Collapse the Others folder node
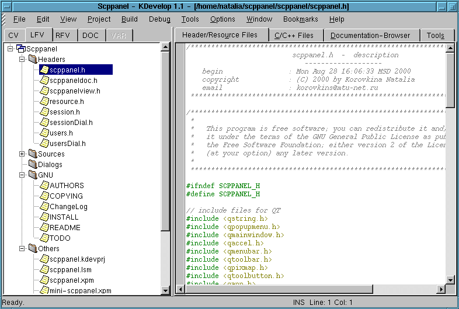The image size is (459, 309). (x=22, y=248)
